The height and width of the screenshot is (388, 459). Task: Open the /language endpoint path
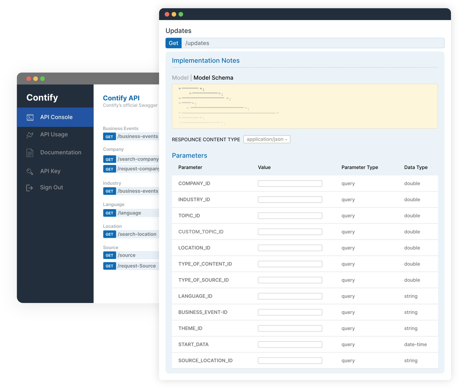[x=129, y=213]
